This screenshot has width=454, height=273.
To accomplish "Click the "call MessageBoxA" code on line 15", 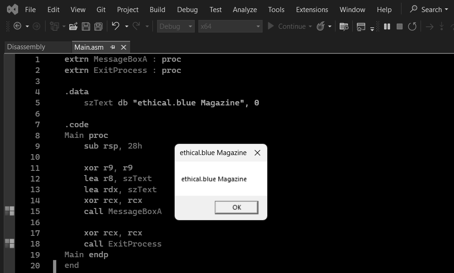I will tap(123, 211).
